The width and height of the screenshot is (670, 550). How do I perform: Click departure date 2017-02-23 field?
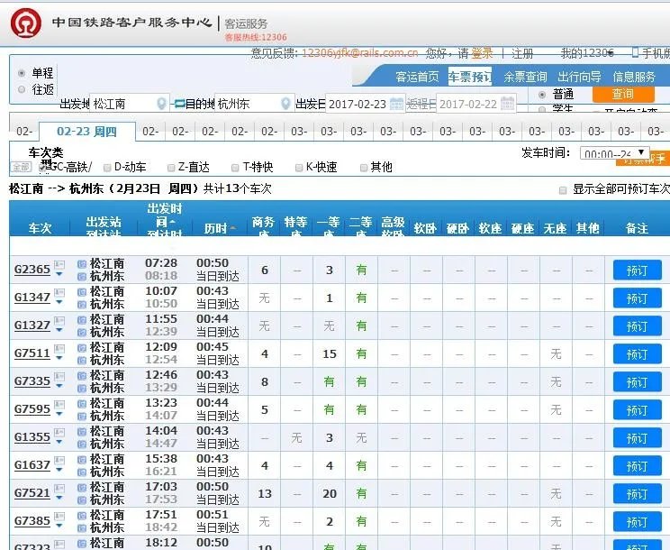point(366,104)
